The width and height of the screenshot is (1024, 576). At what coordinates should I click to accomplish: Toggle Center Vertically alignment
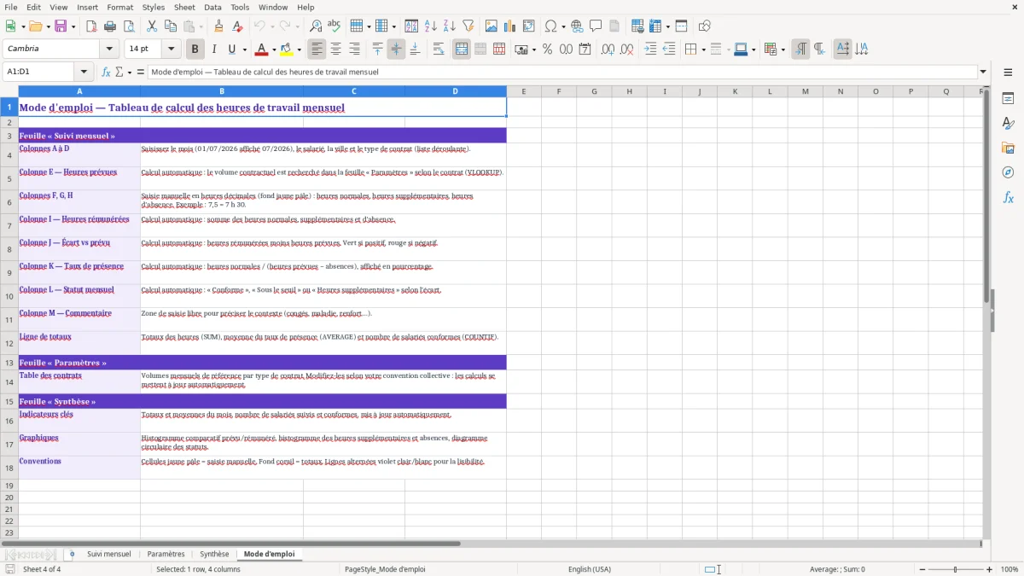pyautogui.click(x=396, y=49)
